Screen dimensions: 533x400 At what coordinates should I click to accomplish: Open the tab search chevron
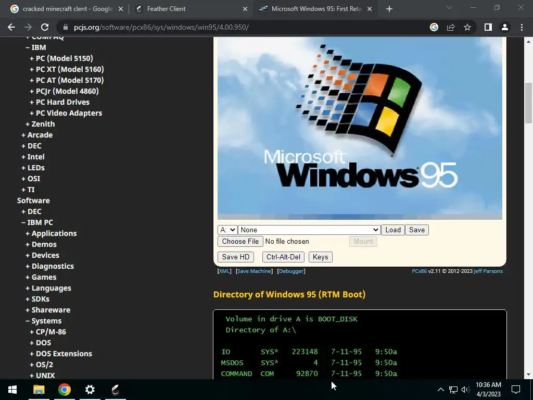449,7
